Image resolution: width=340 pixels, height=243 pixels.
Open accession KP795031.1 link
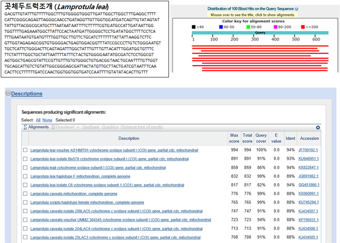tap(309, 220)
